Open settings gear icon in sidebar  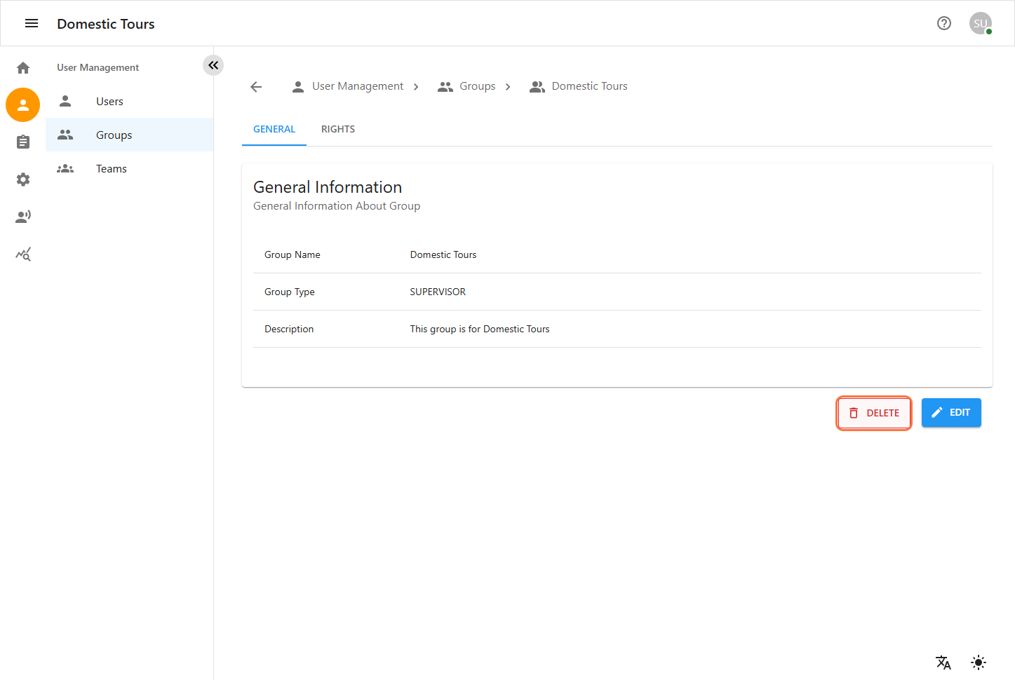tap(23, 179)
